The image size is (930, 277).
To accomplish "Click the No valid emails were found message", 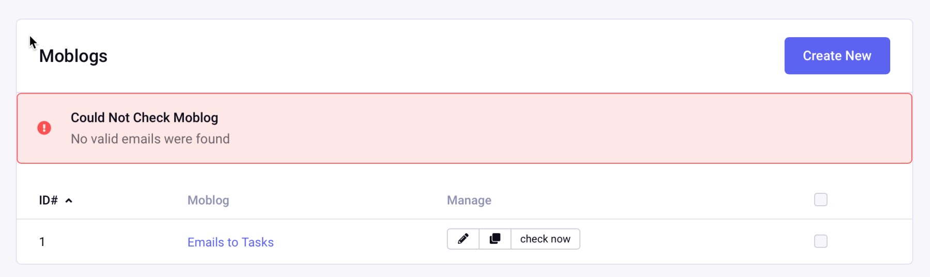I will (150, 139).
